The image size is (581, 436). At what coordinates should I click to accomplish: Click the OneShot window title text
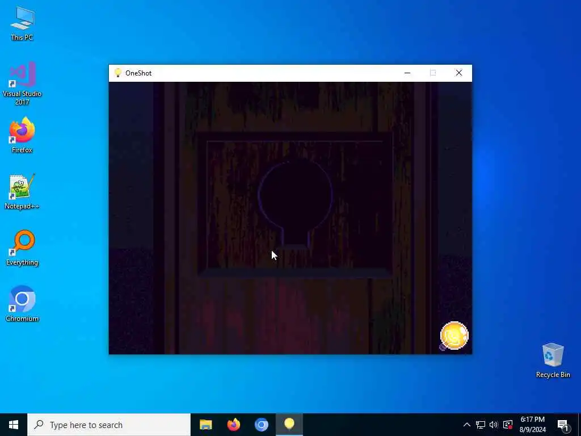coord(138,73)
